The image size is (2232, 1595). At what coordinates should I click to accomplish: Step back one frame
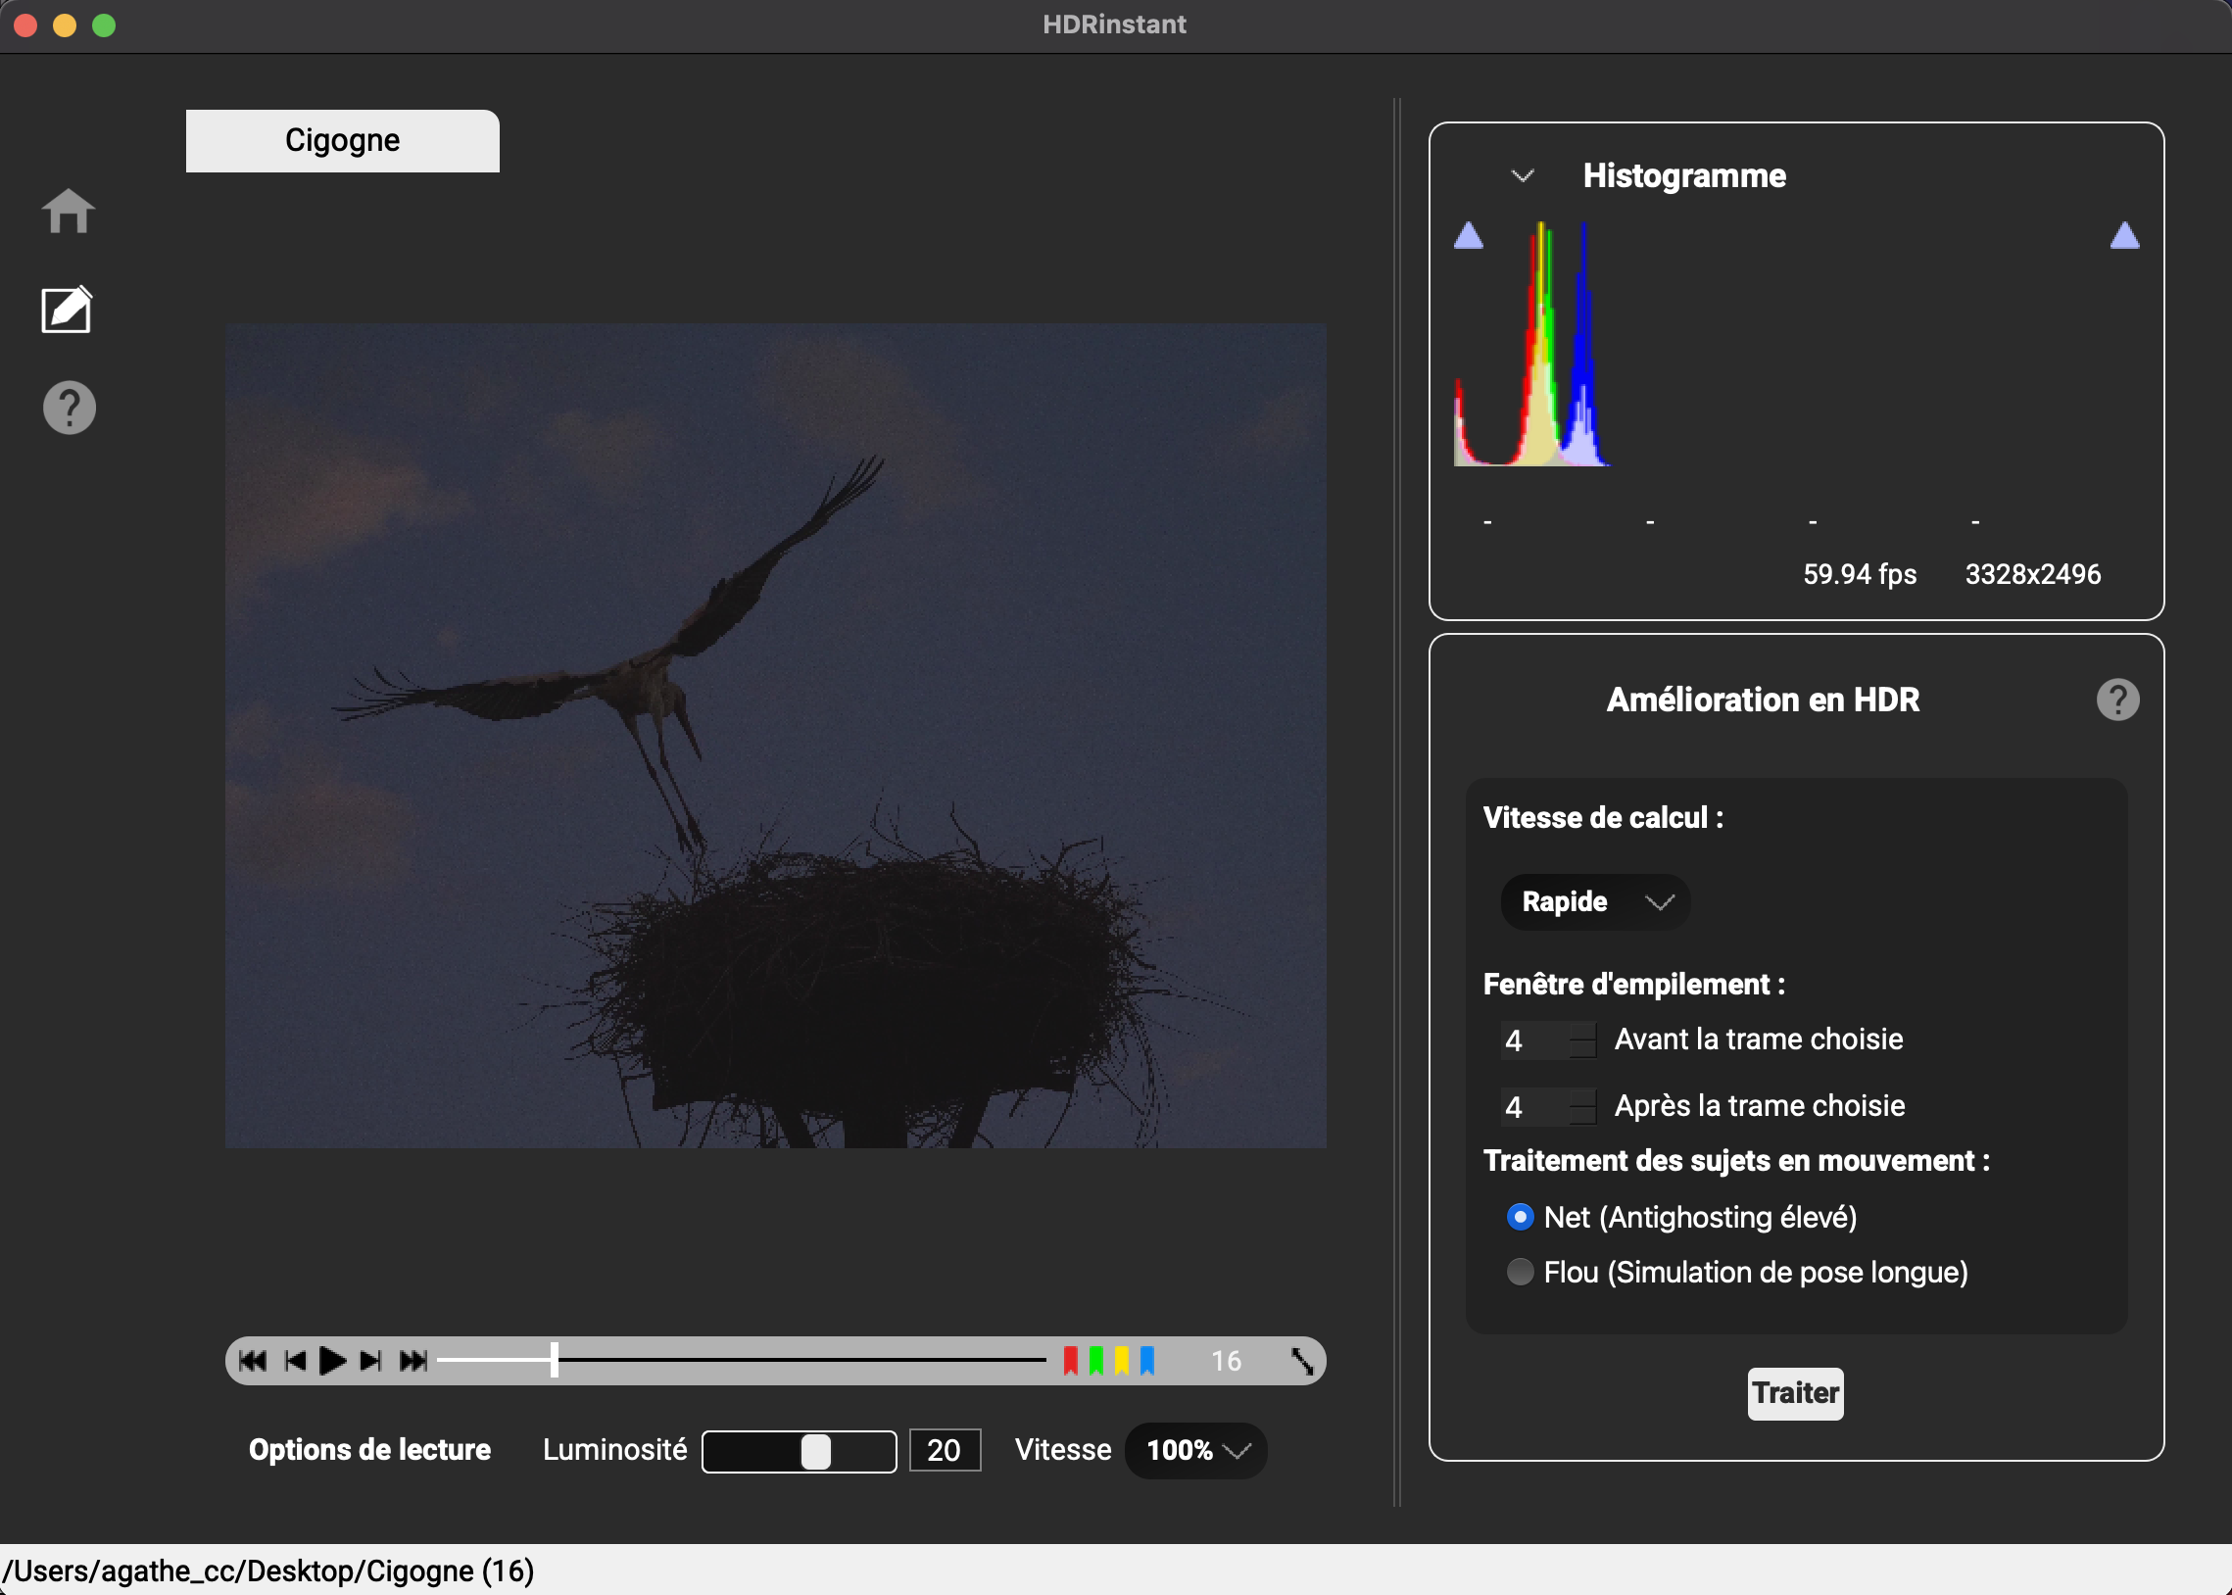pos(295,1361)
